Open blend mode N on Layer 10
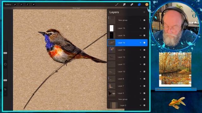202x113 pixels. point(140,72)
